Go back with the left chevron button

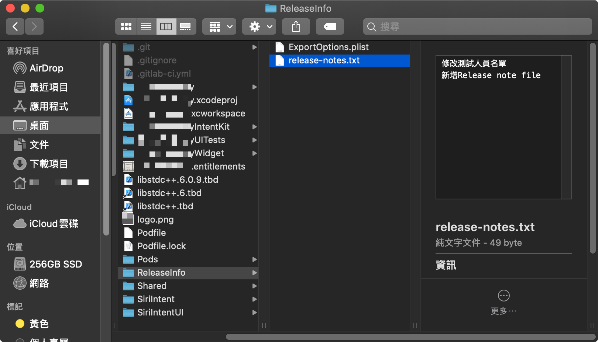click(15, 27)
